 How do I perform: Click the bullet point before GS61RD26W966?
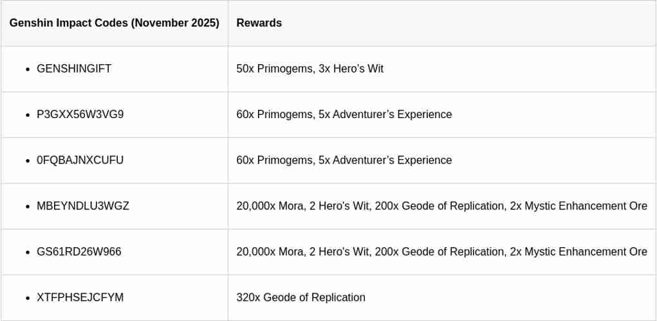click(28, 252)
